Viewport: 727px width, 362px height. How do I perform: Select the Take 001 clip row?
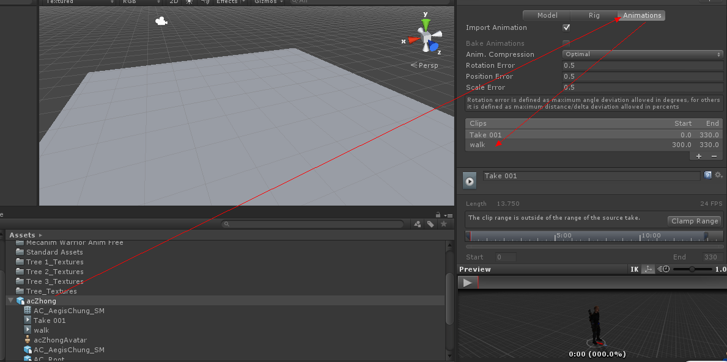coord(594,135)
